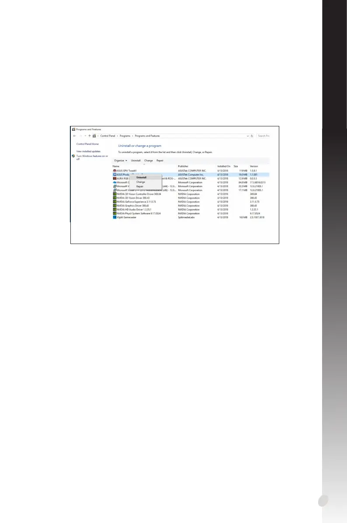Click the Uninstall toolbar button

click(x=135, y=160)
